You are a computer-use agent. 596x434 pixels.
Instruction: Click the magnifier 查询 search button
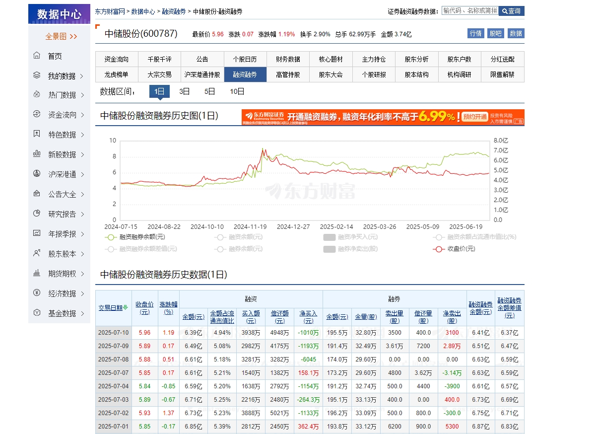[x=512, y=11]
